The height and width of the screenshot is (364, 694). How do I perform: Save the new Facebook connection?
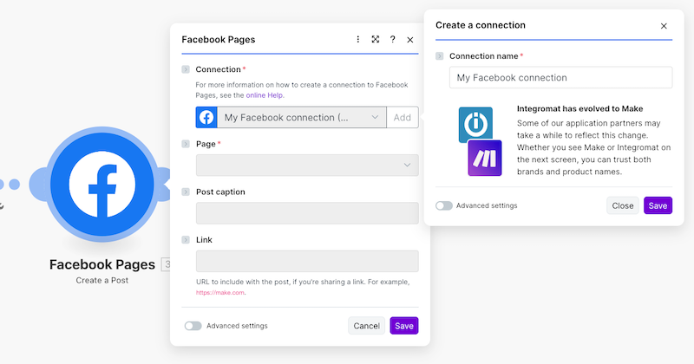[x=658, y=205]
